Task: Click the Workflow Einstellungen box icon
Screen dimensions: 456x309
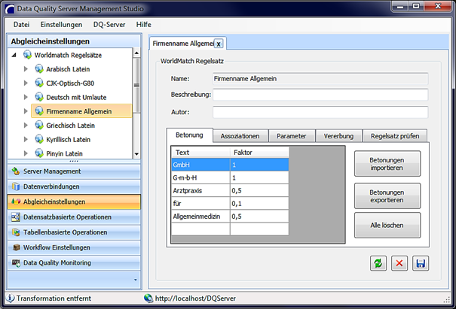Action: pos(17,247)
